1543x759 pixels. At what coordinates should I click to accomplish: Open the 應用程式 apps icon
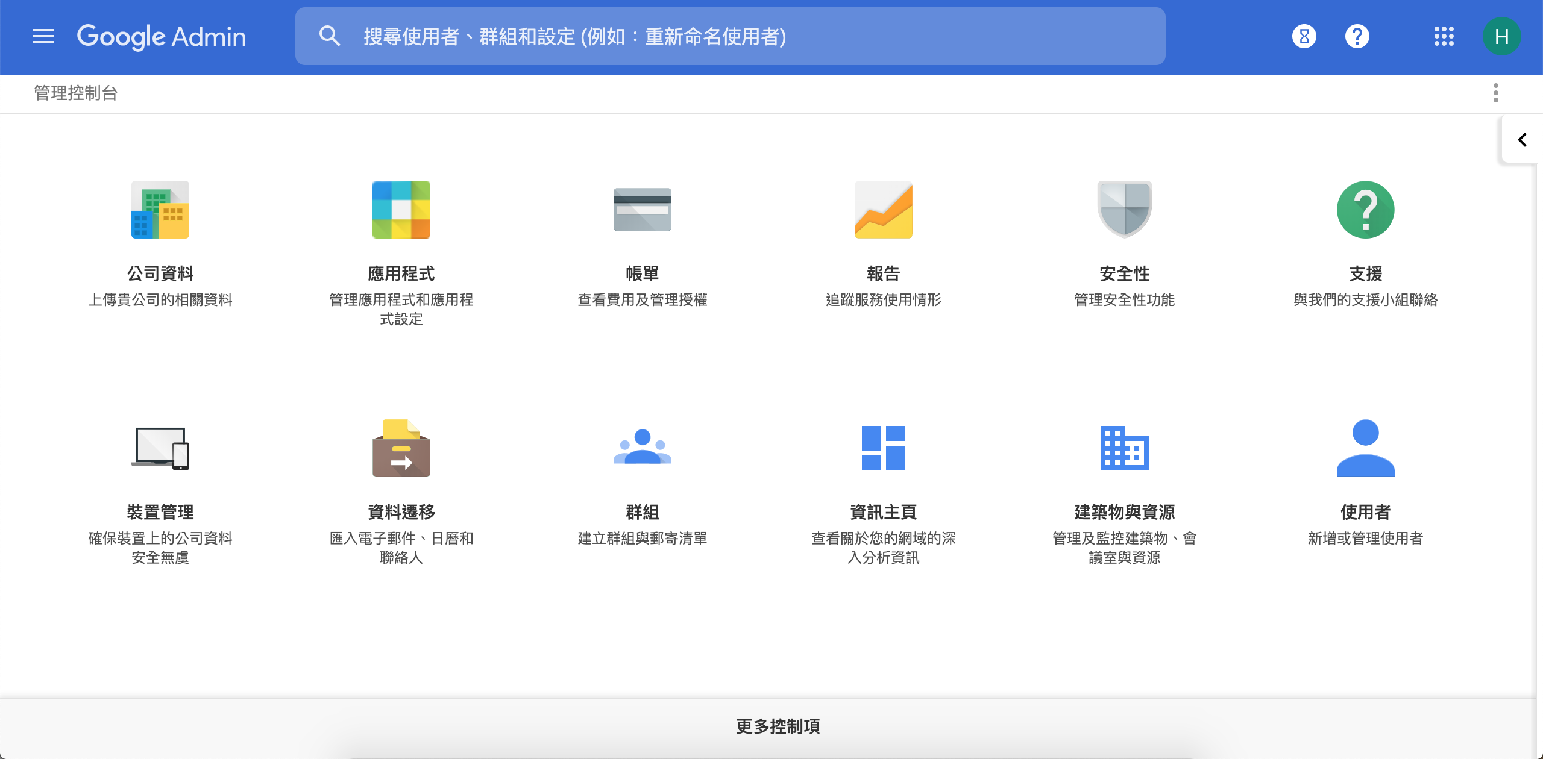click(401, 210)
